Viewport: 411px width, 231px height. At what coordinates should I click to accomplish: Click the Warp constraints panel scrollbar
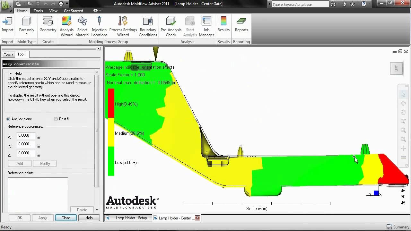(97, 131)
